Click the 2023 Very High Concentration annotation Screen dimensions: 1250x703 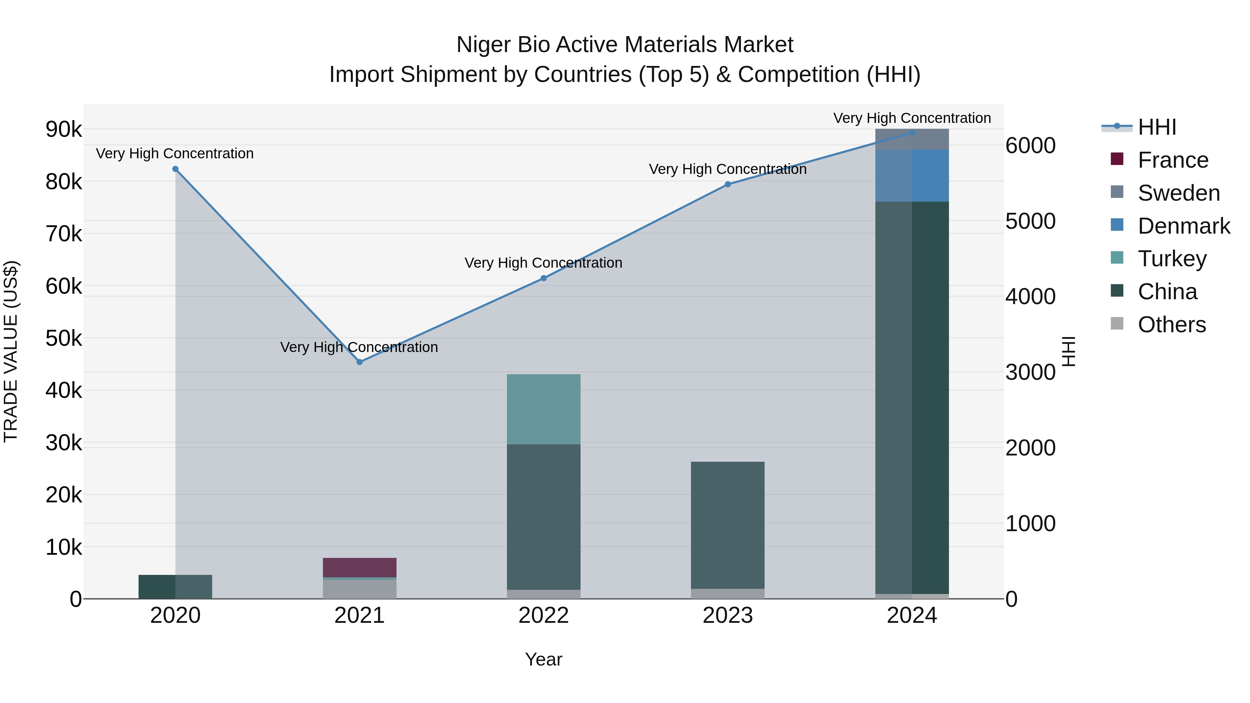coord(728,169)
